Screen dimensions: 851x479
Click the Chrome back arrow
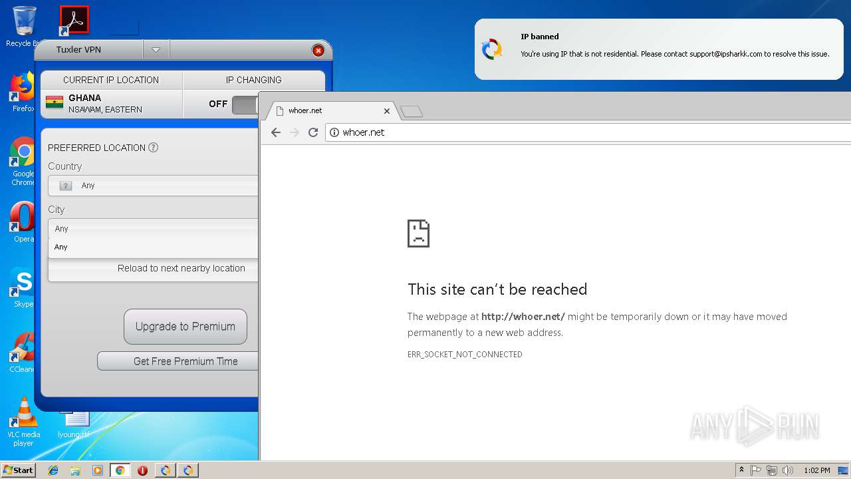[275, 132]
